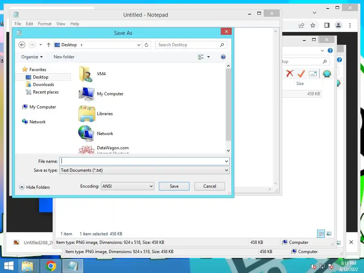Click the Cancel button
The width and height of the screenshot is (364, 273).
coord(210,186)
